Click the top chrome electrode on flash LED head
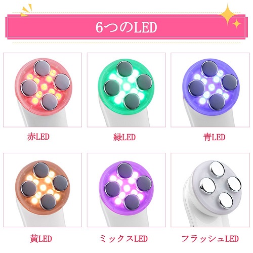The image size is (253, 253). point(217,169)
